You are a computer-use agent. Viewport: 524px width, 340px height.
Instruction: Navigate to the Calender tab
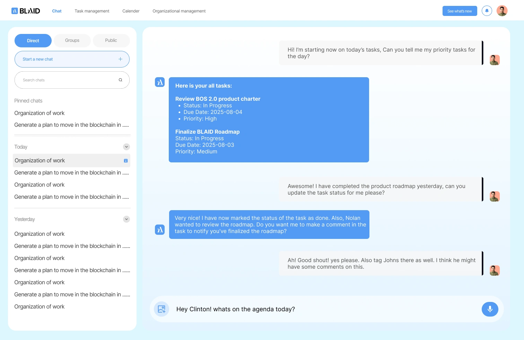[131, 11]
